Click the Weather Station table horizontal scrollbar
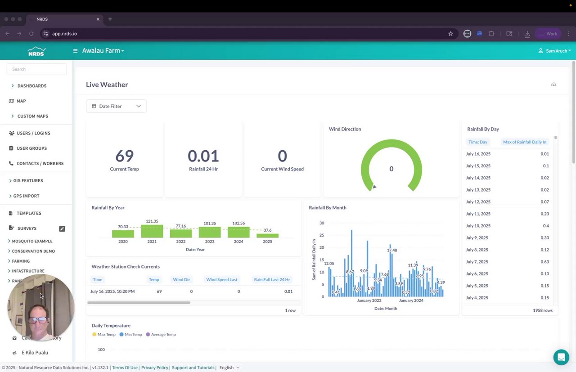Viewport: 576px width, 372px height. (x=139, y=303)
